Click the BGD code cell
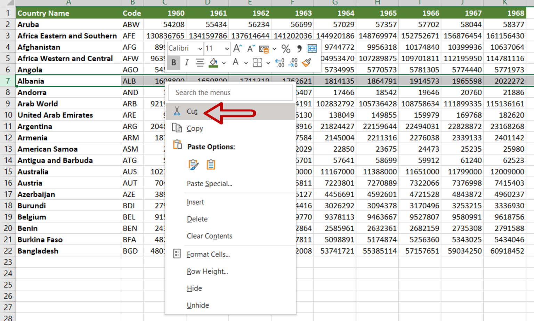Viewport: 534px width, 321px height. point(132,251)
